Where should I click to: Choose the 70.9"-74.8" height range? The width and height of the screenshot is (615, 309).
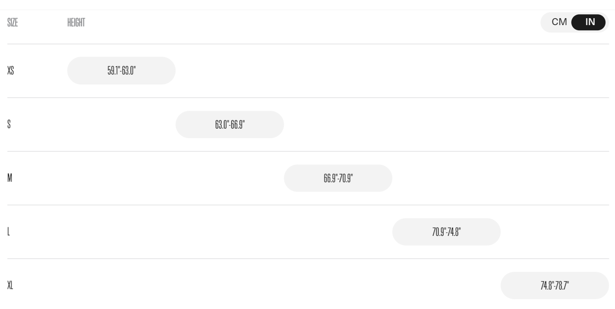[x=446, y=232]
